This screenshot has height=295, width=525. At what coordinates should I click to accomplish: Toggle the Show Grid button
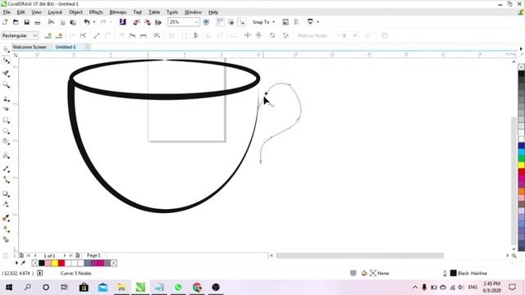click(x=231, y=22)
